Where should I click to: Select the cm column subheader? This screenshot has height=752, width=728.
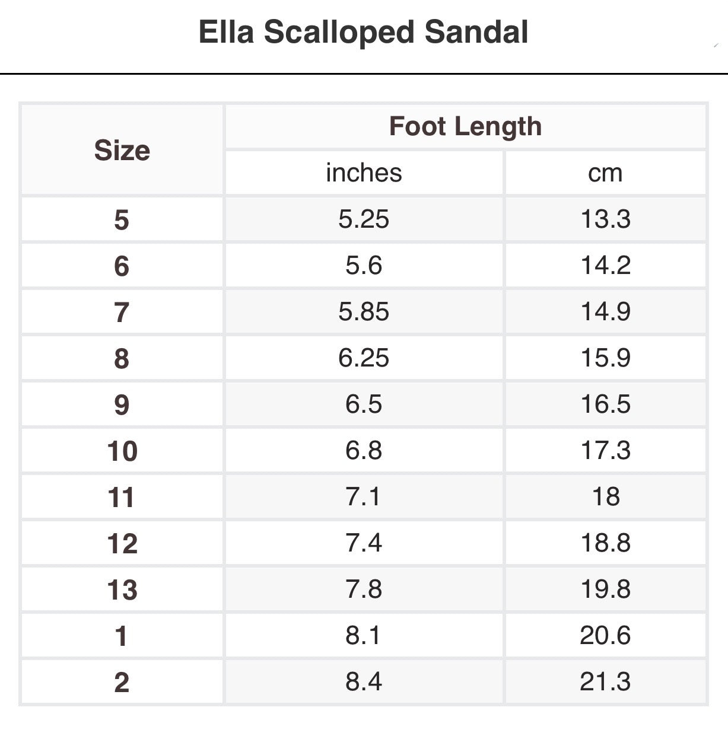coord(605,173)
